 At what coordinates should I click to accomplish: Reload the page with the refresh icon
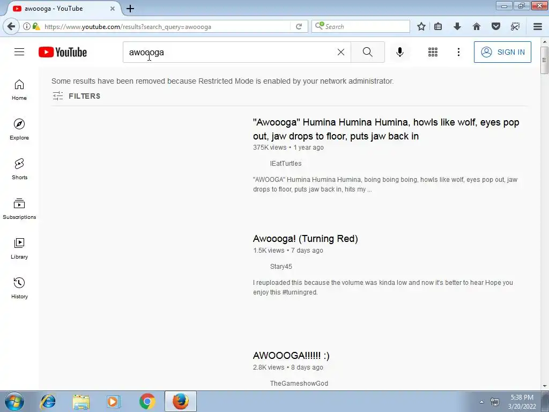tap(299, 27)
